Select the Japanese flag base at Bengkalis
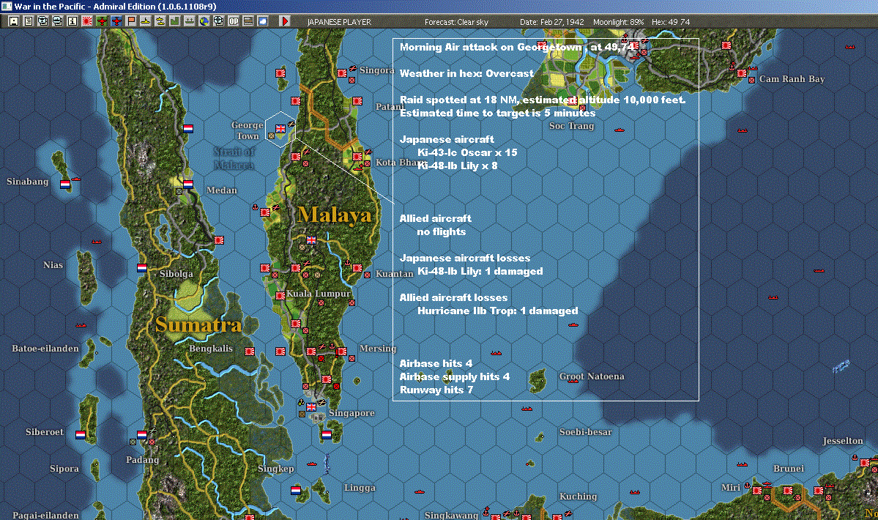Viewport: 878px width, 520px height. tap(249, 352)
